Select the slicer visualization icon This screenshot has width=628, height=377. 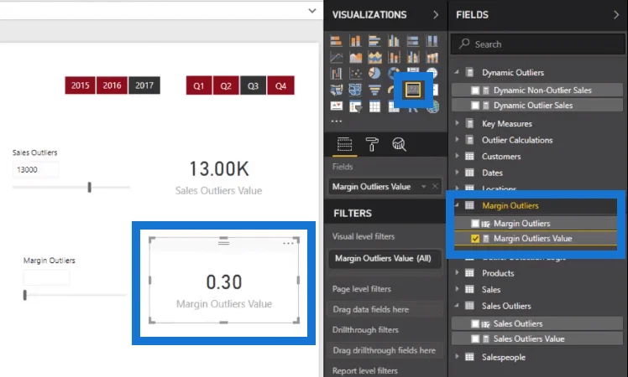tap(355, 106)
